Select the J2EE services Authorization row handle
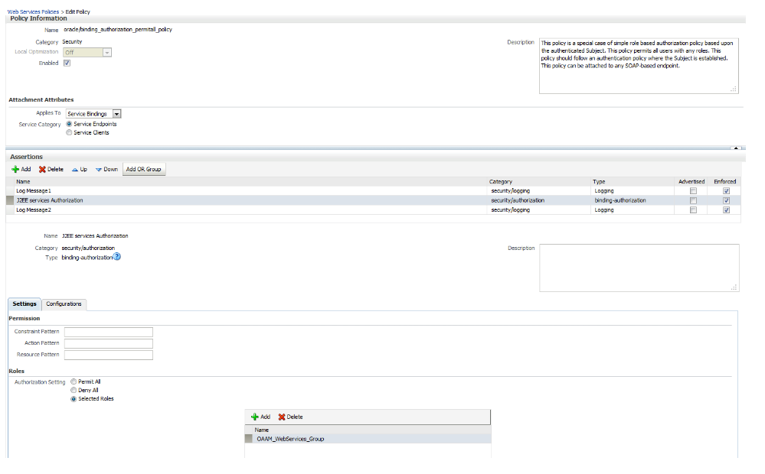765x474 pixels. [x=10, y=200]
